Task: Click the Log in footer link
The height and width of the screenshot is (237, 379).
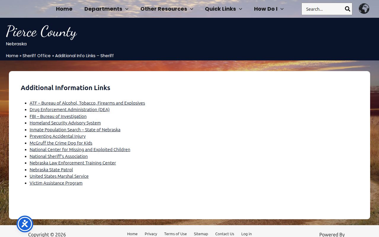Action: click(246, 234)
